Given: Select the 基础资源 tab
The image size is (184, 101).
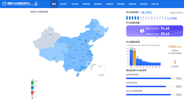Looking at the screenshot, I should pos(98,4).
